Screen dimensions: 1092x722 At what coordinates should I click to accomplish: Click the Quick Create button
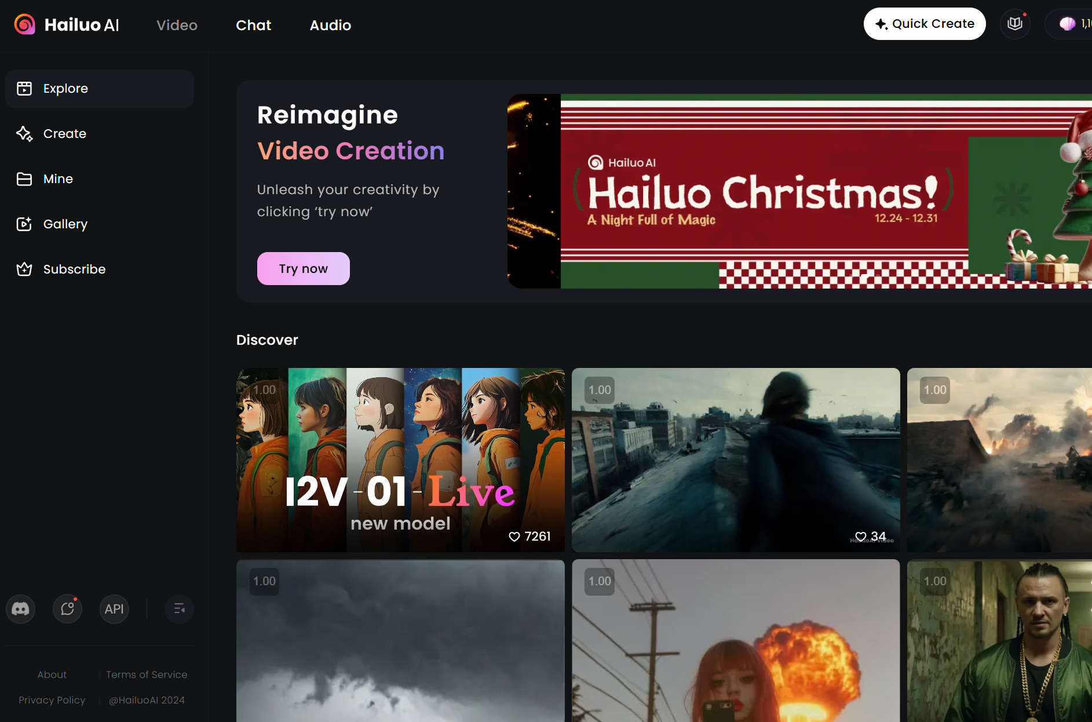925,24
